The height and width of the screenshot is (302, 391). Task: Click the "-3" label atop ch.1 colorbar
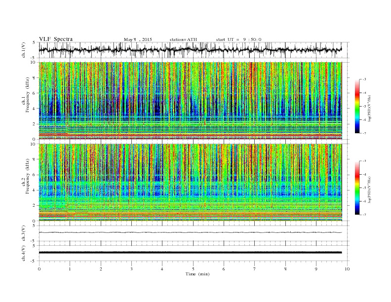[x=364, y=79]
